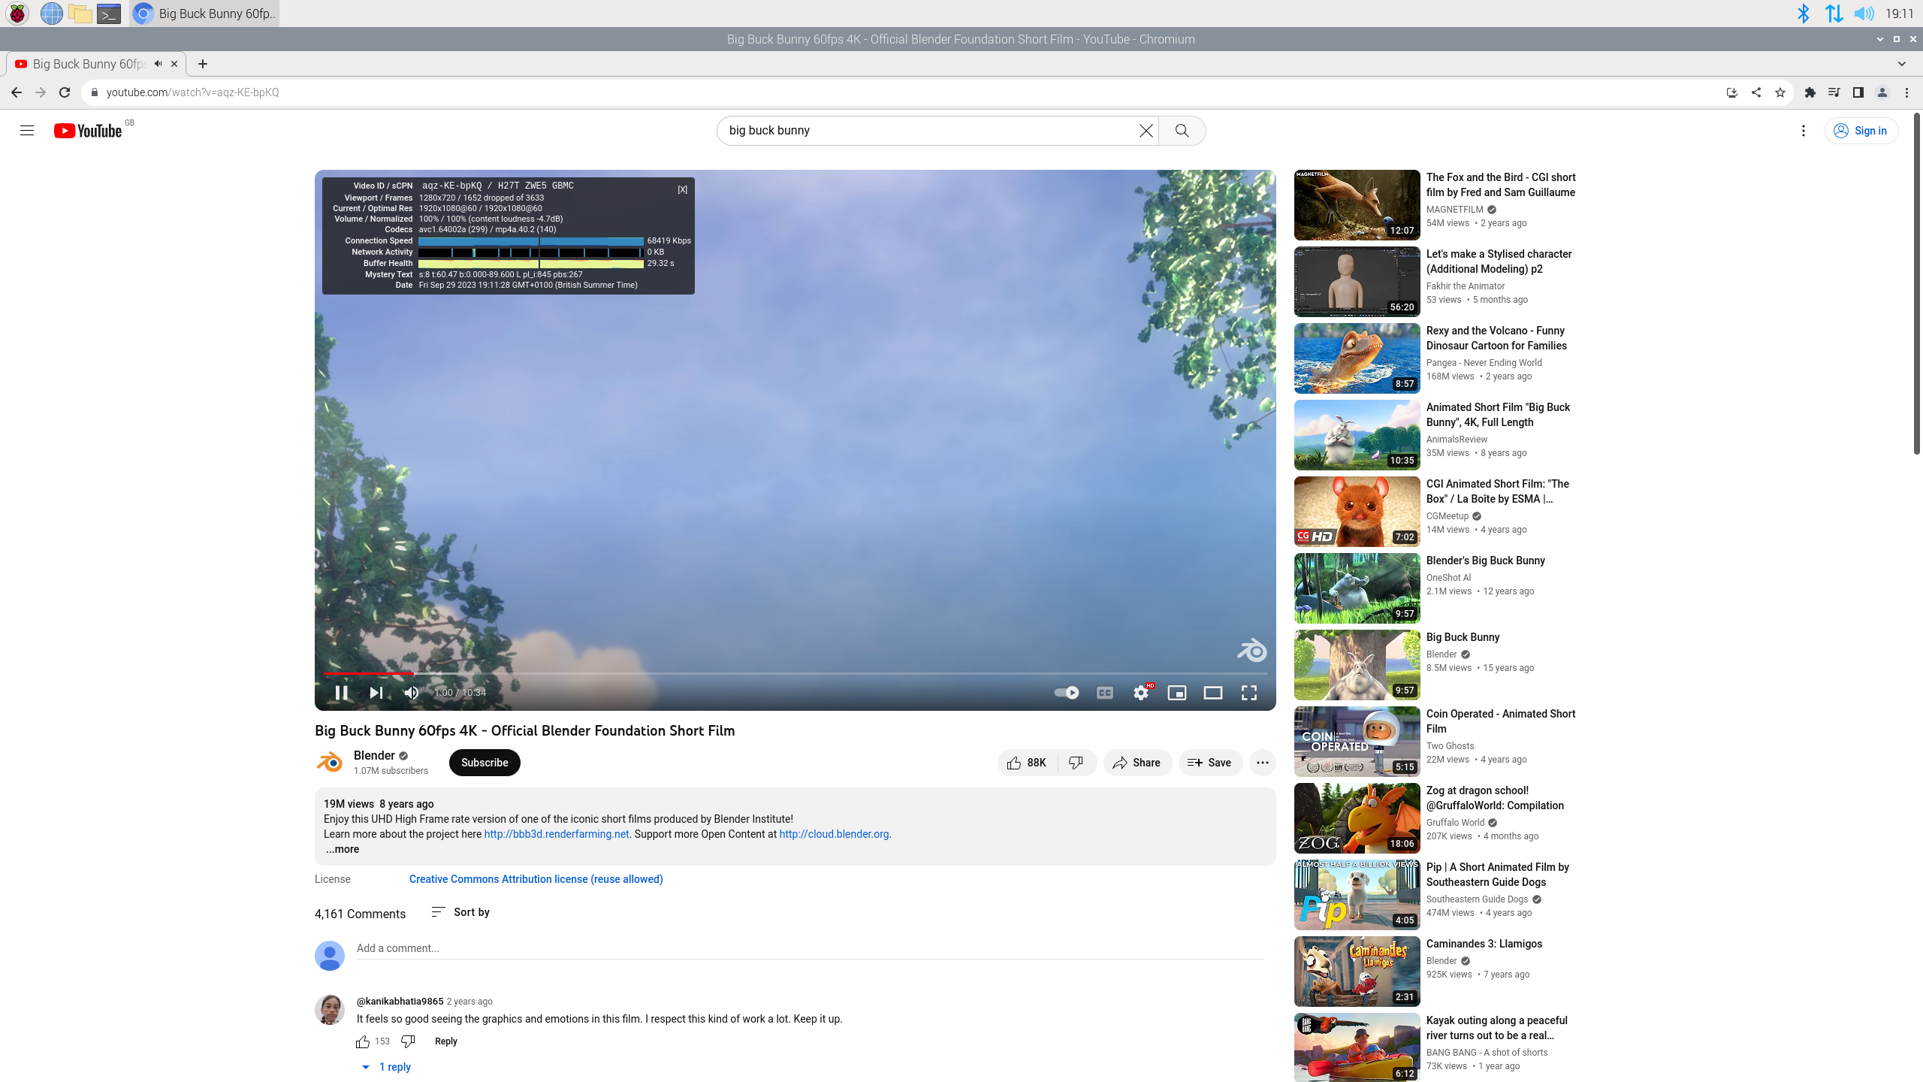Viewport: 1923px width, 1082px height.
Task: Like the video showing 88K
Action: [1027, 763]
